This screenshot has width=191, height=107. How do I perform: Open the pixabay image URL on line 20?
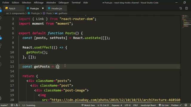pos(115,100)
